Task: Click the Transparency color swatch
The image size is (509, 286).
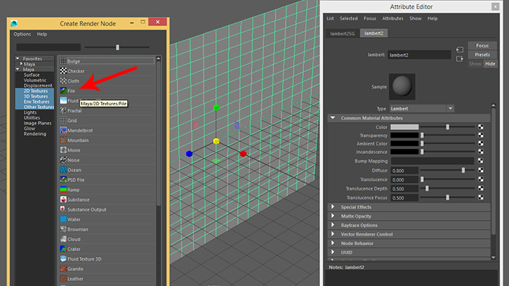Action: [404, 135]
